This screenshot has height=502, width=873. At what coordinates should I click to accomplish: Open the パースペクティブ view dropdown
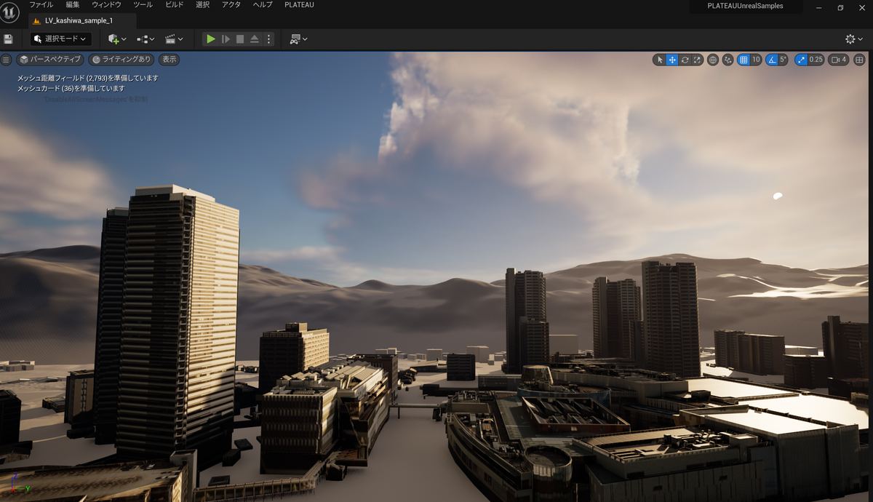point(49,60)
